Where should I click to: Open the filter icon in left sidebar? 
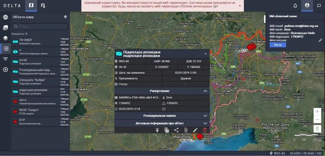[5, 59]
